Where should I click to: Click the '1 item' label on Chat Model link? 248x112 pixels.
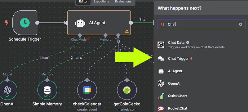(43, 58)
